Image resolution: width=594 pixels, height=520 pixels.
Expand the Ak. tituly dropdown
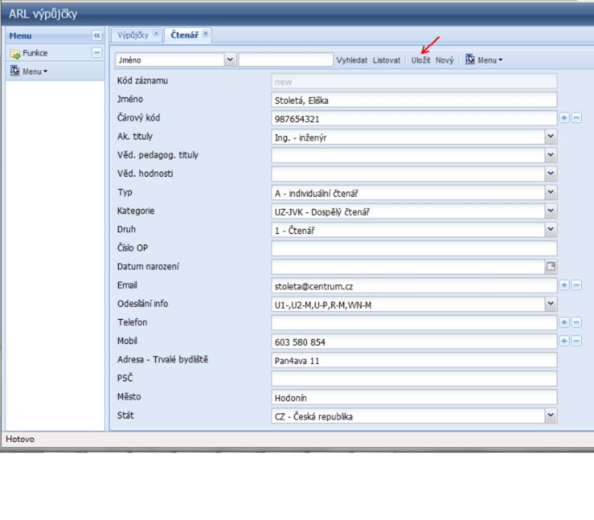pyautogui.click(x=551, y=136)
